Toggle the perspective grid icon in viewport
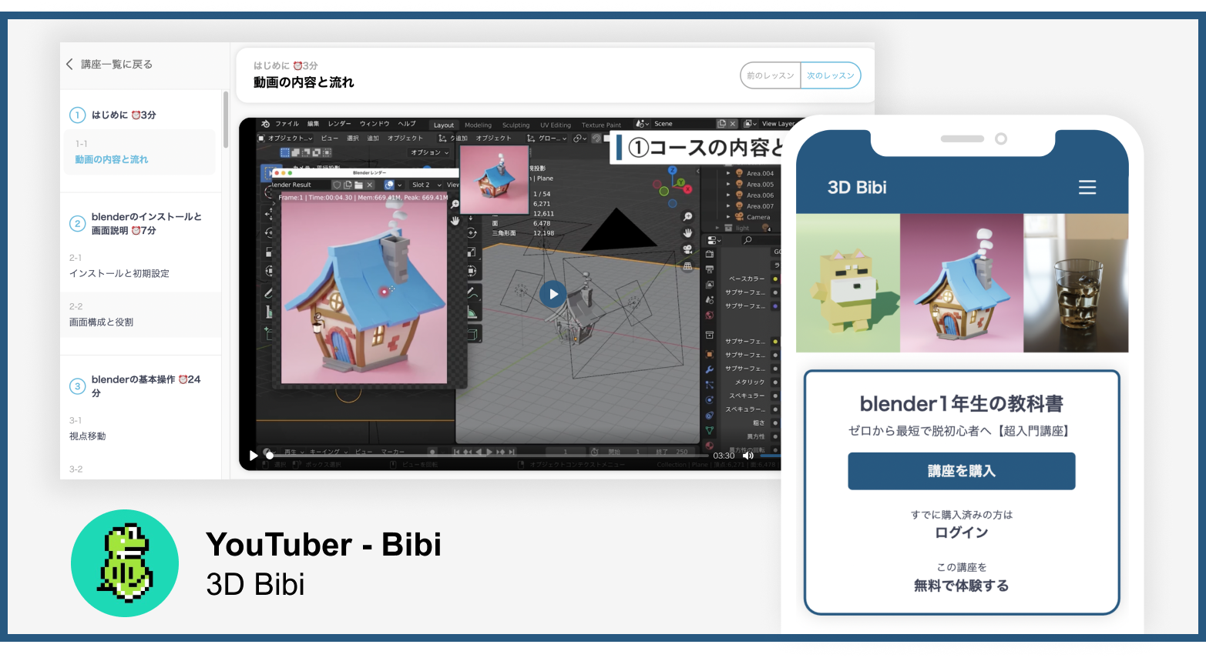This screenshot has width=1206, height=661. click(x=687, y=265)
